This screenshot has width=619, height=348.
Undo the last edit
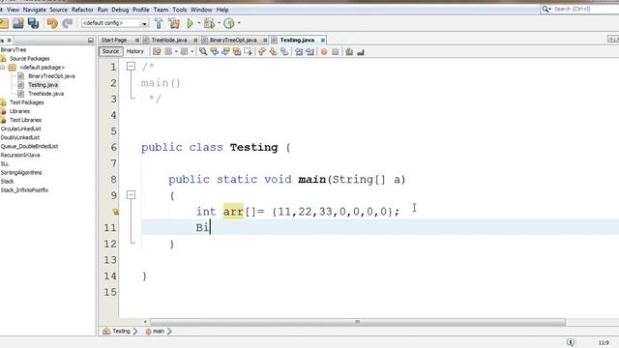click(x=51, y=23)
